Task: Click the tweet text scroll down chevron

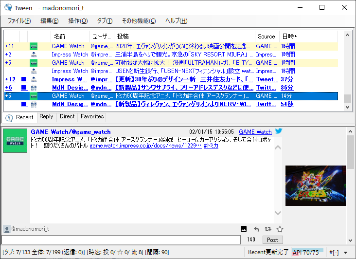Action: tap(278, 213)
